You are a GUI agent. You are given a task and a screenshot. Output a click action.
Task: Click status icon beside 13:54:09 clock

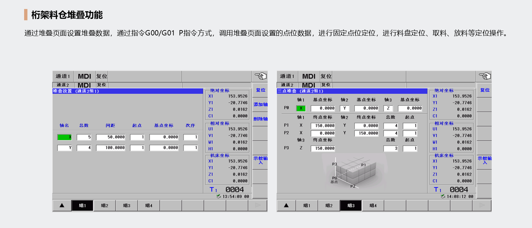click(218, 196)
